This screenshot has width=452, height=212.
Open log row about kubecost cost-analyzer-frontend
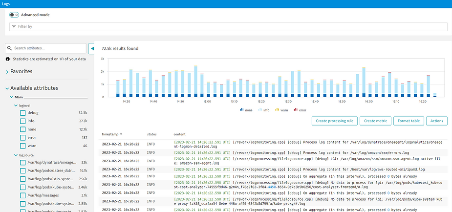coord(273,185)
